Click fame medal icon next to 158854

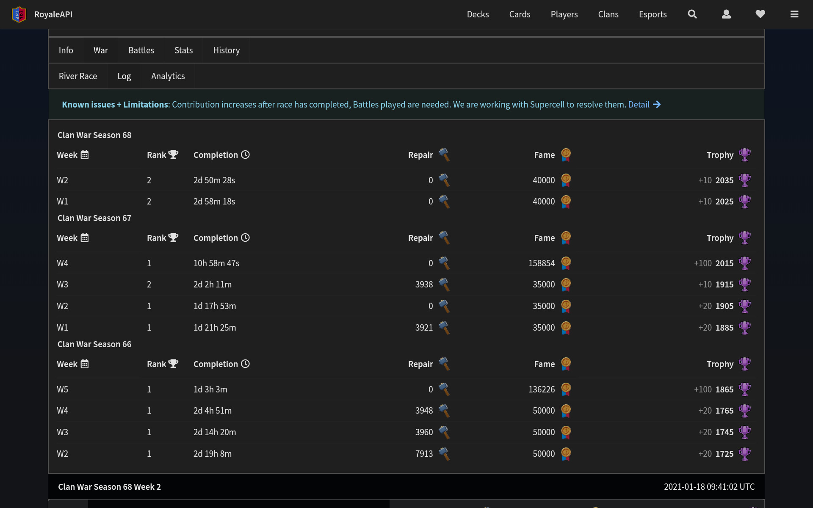click(566, 263)
